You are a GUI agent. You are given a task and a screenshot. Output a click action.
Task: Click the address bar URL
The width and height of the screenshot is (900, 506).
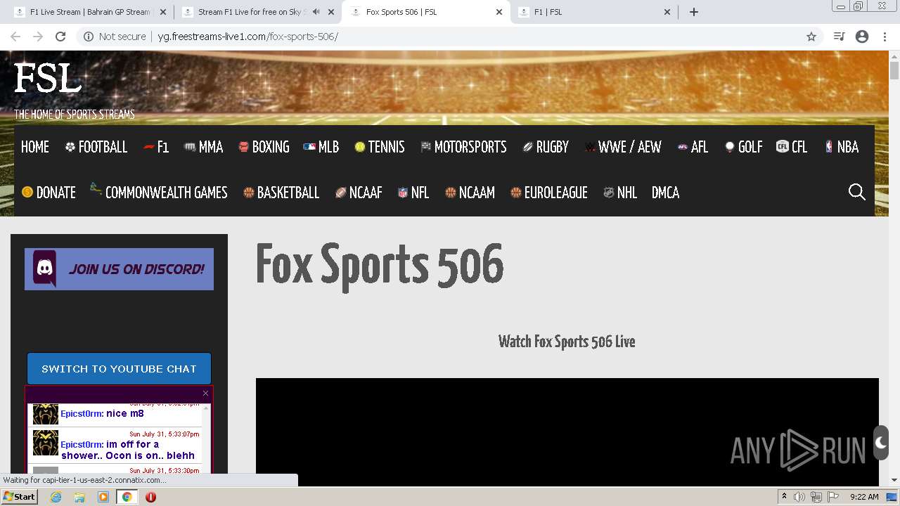pyautogui.click(x=247, y=37)
